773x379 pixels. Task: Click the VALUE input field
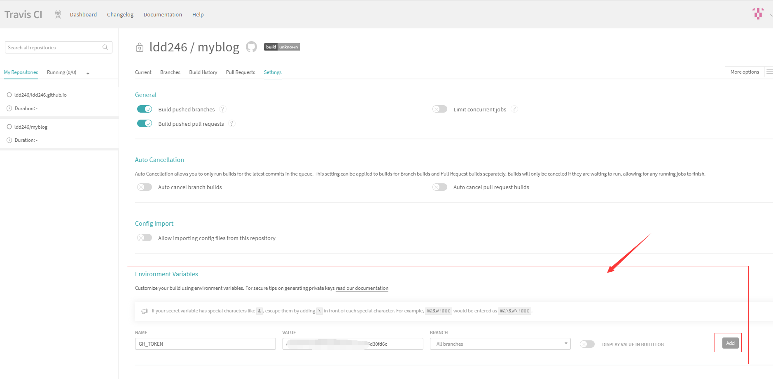tap(353, 344)
